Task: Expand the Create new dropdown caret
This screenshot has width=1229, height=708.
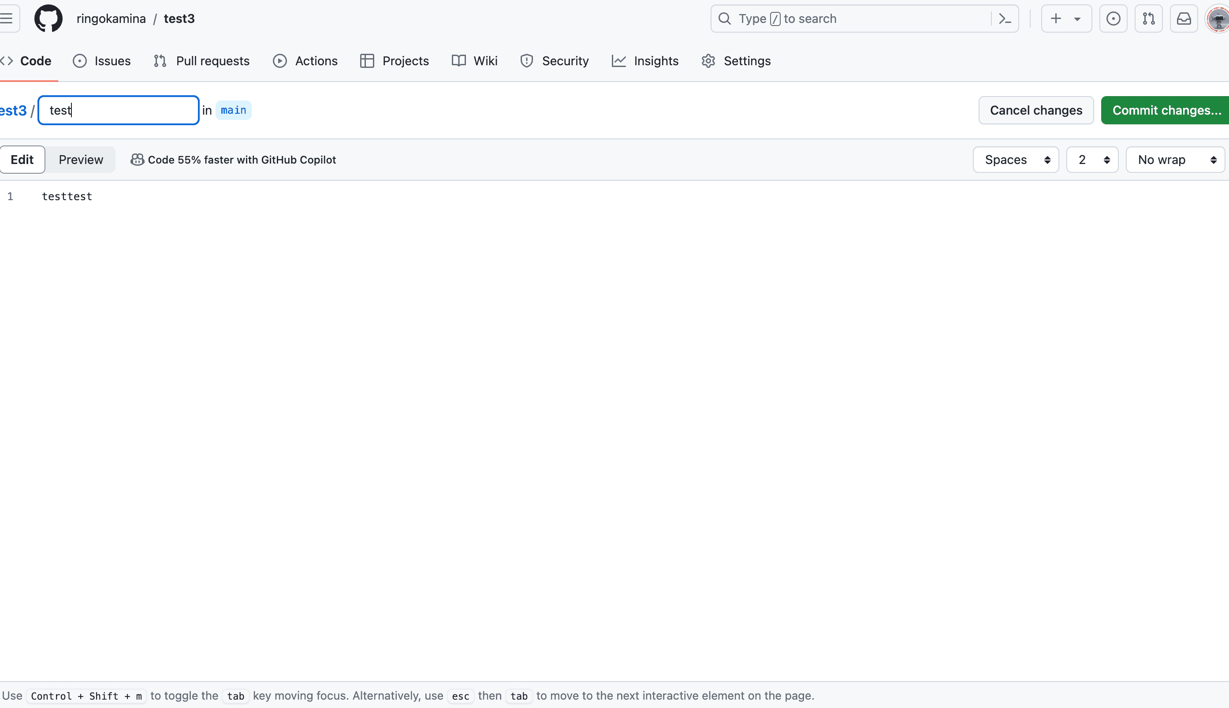Action: pyautogui.click(x=1077, y=19)
